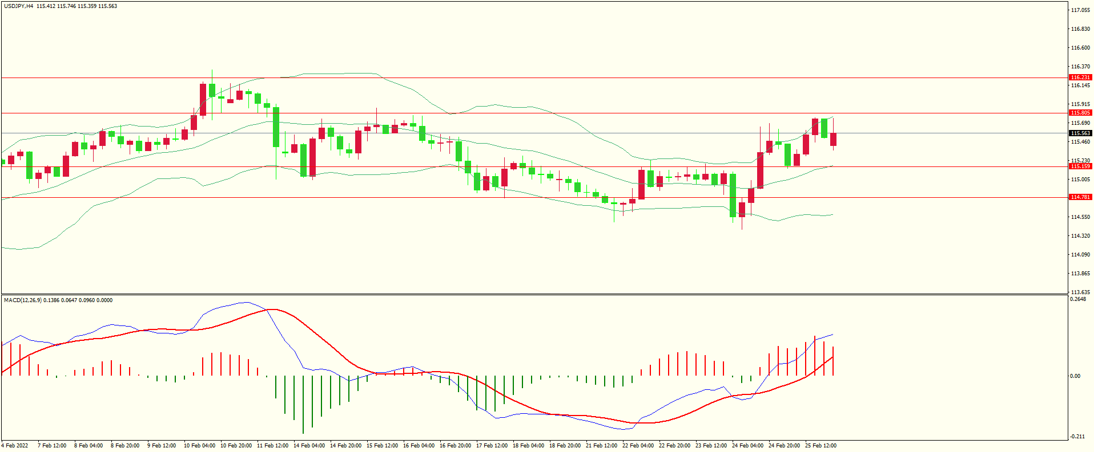
Task: Click the 7 Feb 12:00 time label
Action: point(52,446)
